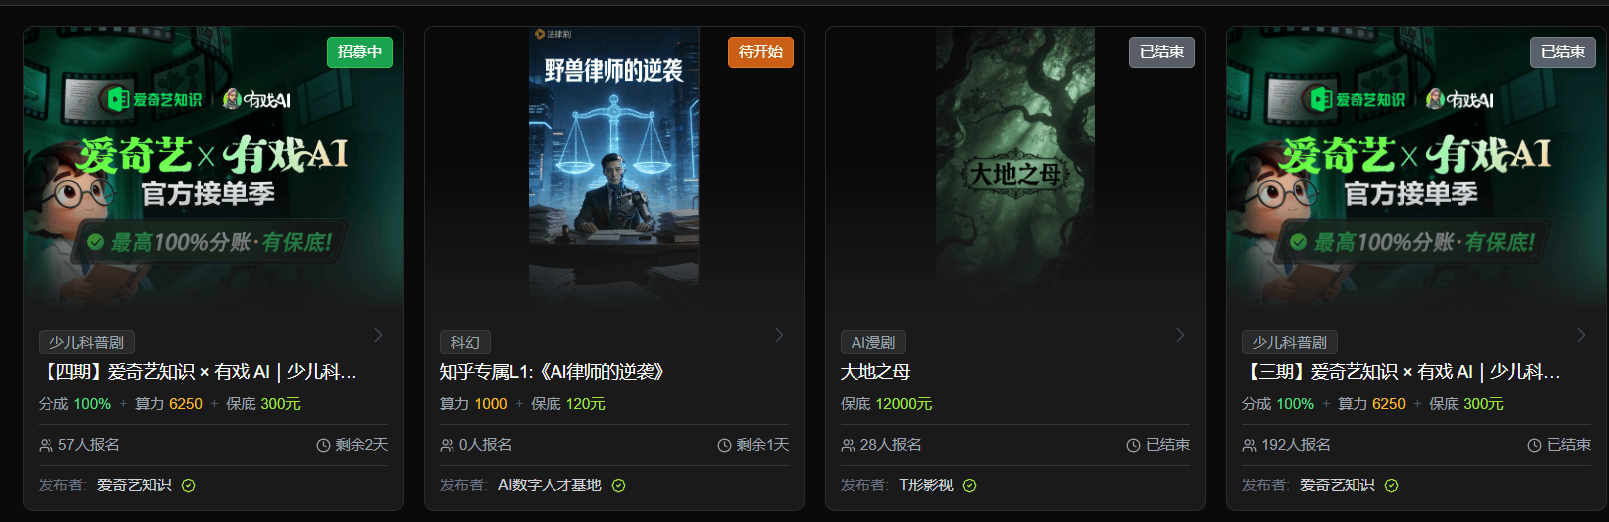Open the chevron on 大地之母 card

coord(1180,336)
